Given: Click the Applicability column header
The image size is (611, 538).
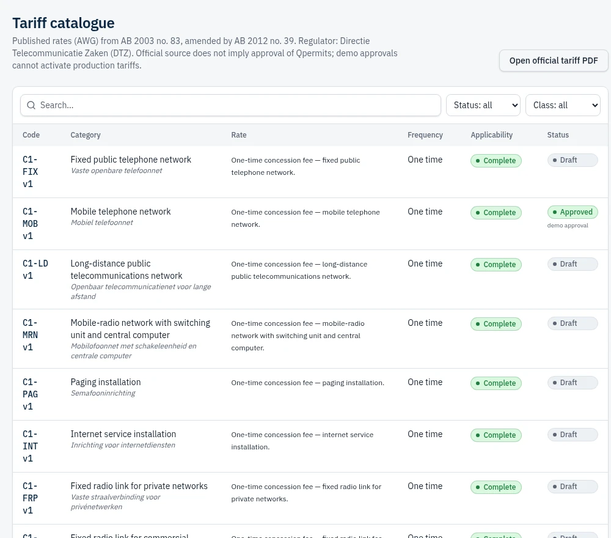Looking at the screenshot, I should [492, 135].
